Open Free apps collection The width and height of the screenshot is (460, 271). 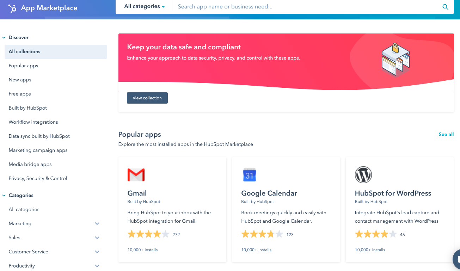pos(20,94)
